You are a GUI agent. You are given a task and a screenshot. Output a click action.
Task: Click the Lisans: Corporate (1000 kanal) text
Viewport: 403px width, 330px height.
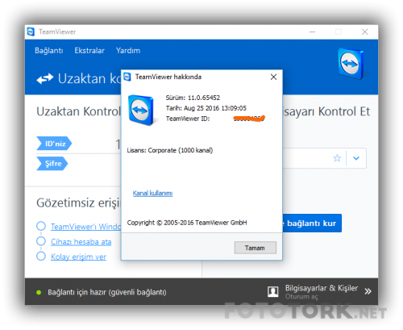click(170, 150)
